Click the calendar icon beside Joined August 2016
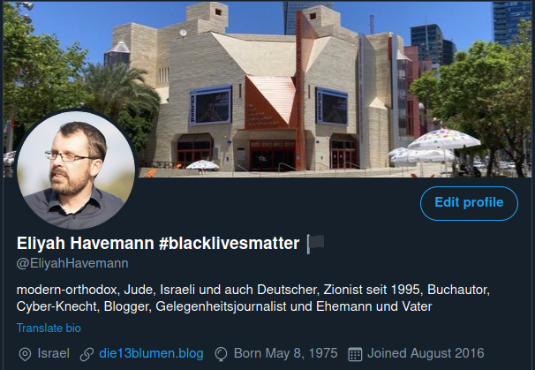 pyautogui.click(x=355, y=354)
